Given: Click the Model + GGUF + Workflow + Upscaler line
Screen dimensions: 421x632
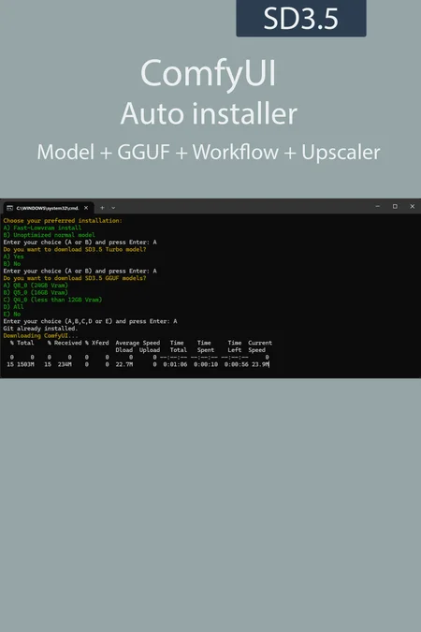Looking at the screenshot, I should click(209, 153).
